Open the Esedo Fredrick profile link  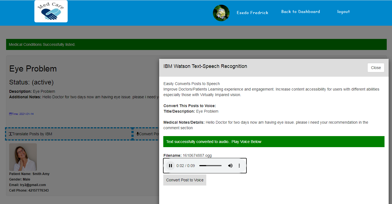pyautogui.click(x=252, y=13)
